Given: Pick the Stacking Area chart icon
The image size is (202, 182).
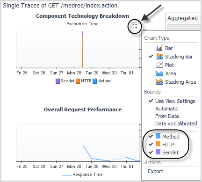Looking at the screenshot, I should click(159, 81).
